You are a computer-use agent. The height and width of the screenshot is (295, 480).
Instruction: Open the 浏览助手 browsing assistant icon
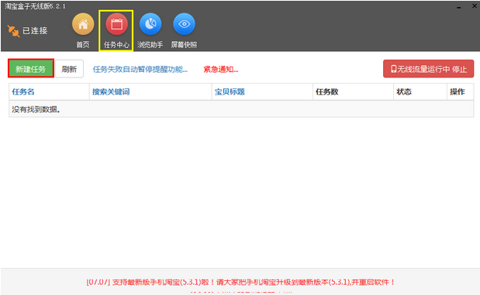point(150,24)
